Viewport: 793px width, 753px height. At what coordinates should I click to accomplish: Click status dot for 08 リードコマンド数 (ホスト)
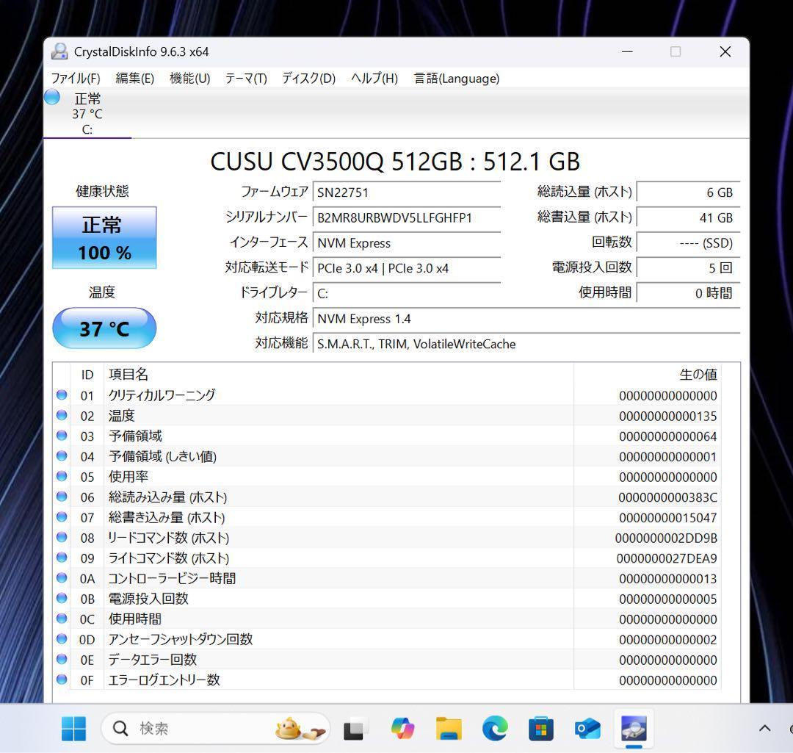[62, 537]
